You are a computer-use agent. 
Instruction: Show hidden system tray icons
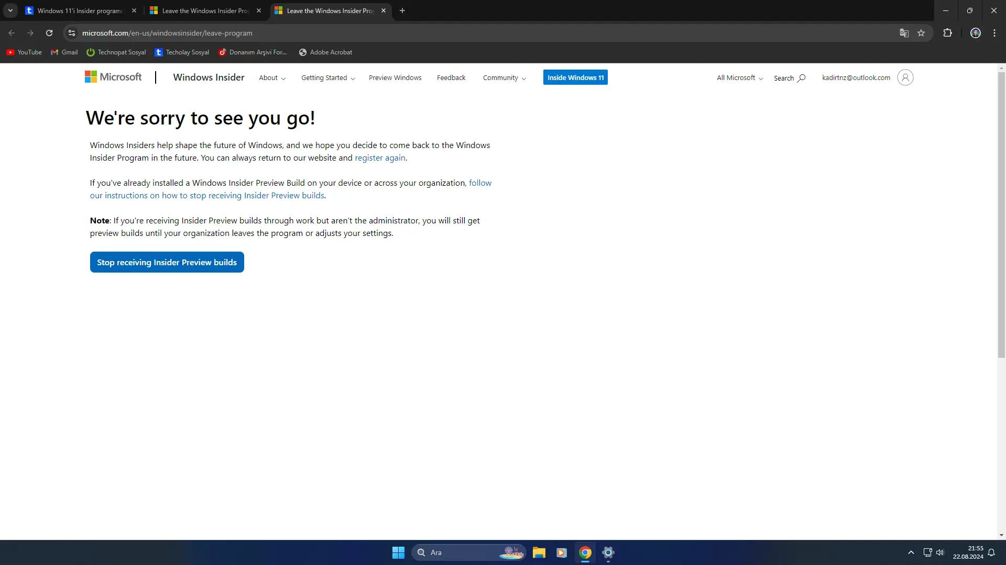911,552
